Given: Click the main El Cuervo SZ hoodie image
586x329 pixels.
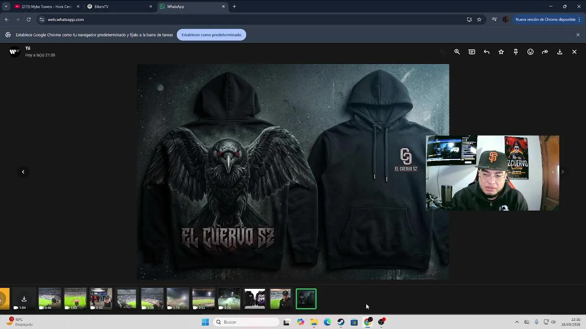Looking at the screenshot, I should click(x=293, y=172).
